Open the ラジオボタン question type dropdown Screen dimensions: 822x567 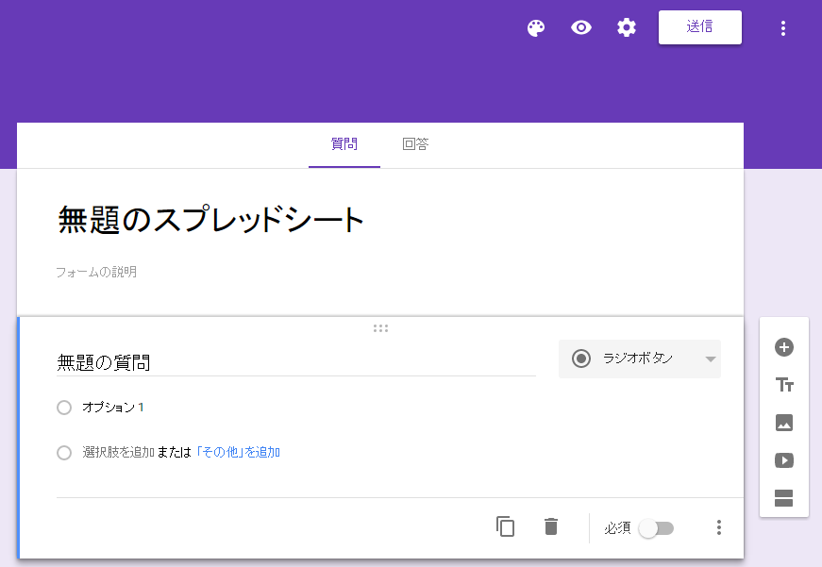pos(640,359)
